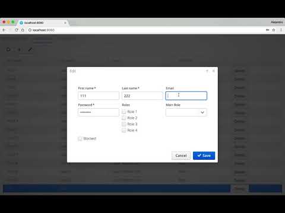Open the saved-password key icon

(x=267, y=30)
